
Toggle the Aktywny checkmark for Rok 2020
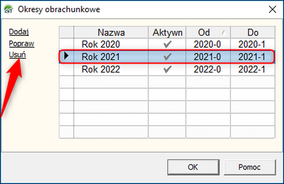(x=167, y=44)
